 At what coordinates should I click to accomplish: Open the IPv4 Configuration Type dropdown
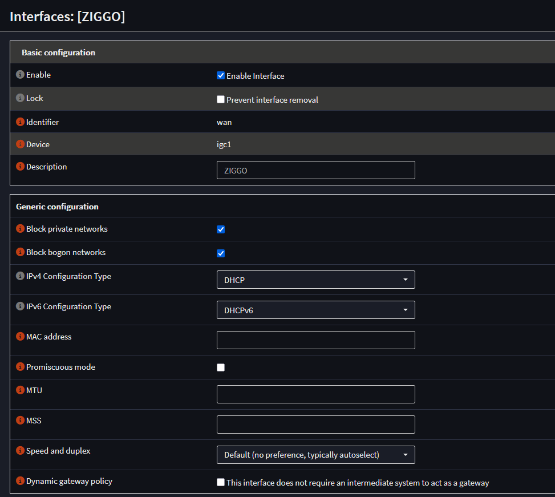(x=315, y=280)
